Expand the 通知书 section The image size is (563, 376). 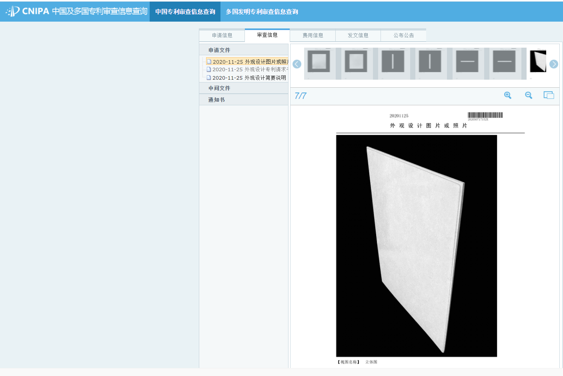pos(216,100)
